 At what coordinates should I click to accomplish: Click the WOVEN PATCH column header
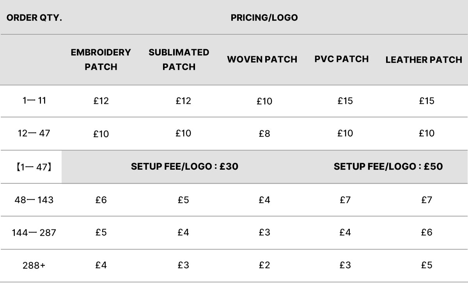coord(262,60)
